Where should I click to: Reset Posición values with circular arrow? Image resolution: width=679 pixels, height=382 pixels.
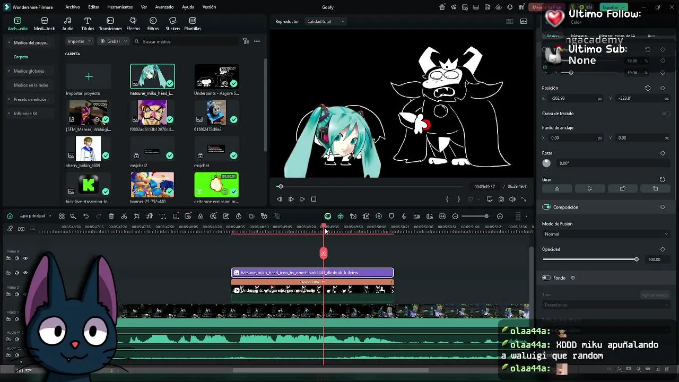coord(648,88)
